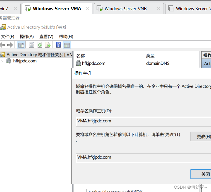
Task: Open Help with the blue question-mark icon
Action: [58, 45]
